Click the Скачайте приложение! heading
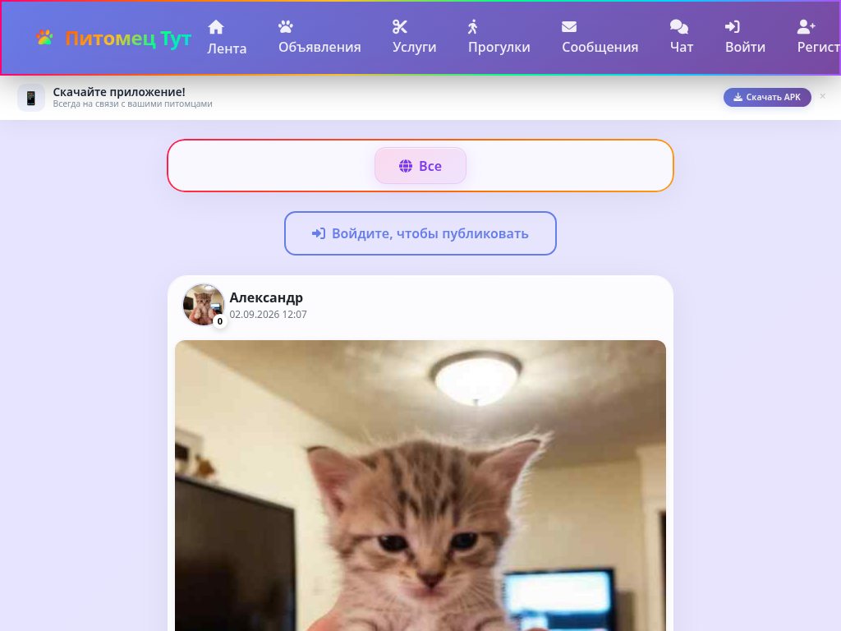The width and height of the screenshot is (841, 631). [119, 92]
